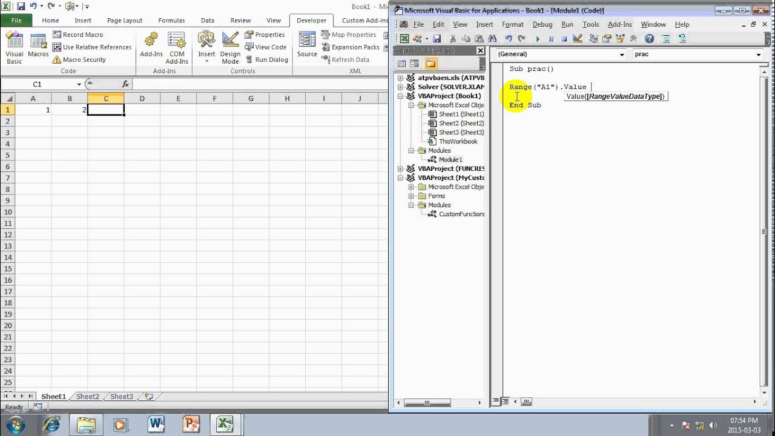The image size is (775, 436).
Task: Select cell B1 containing 2
Action: (x=70, y=110)
